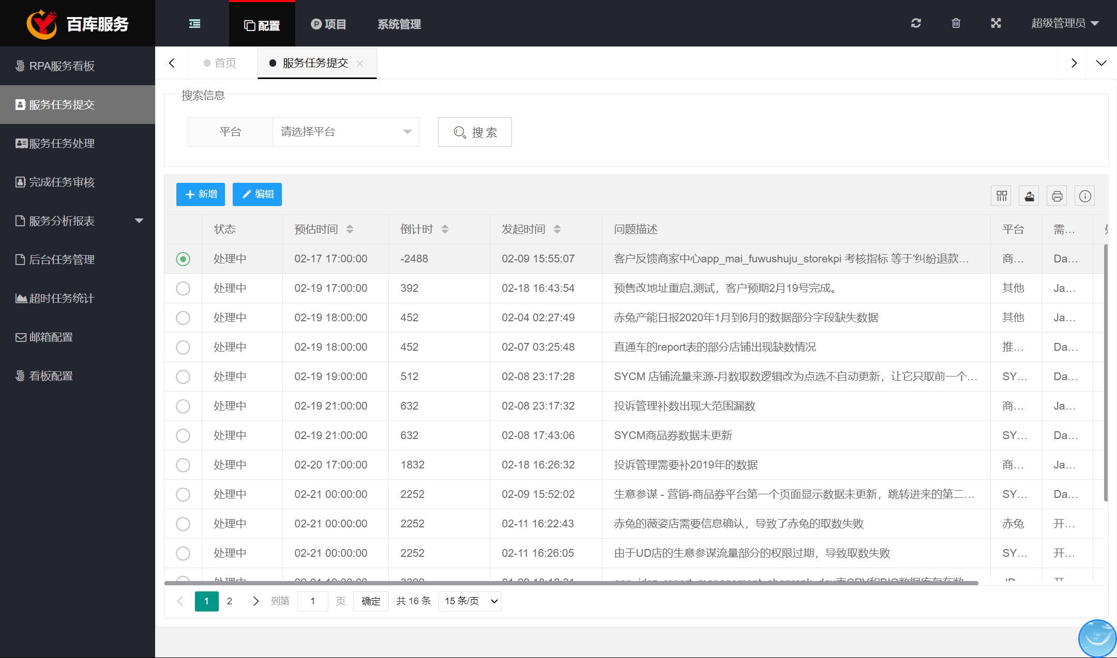Click the export table icon

[1029, 196]
